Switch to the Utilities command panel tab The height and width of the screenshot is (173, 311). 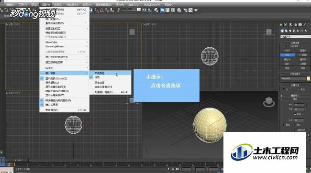click(x=305, y=25)
